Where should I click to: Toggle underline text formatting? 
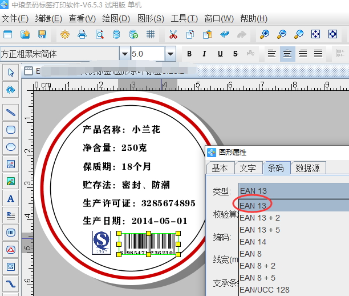click(x=220, y=54)
